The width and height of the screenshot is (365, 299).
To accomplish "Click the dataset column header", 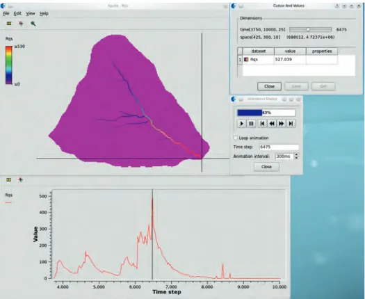I will [x=259, y=51].
